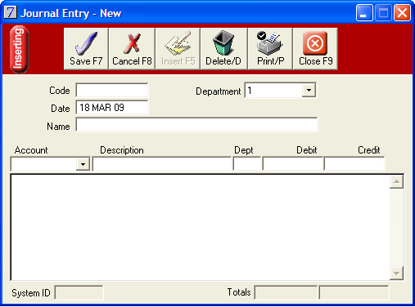Cancel the entry using Cancel F8
The height and width of the screenshot is (307, 415).
pos(132,49)
